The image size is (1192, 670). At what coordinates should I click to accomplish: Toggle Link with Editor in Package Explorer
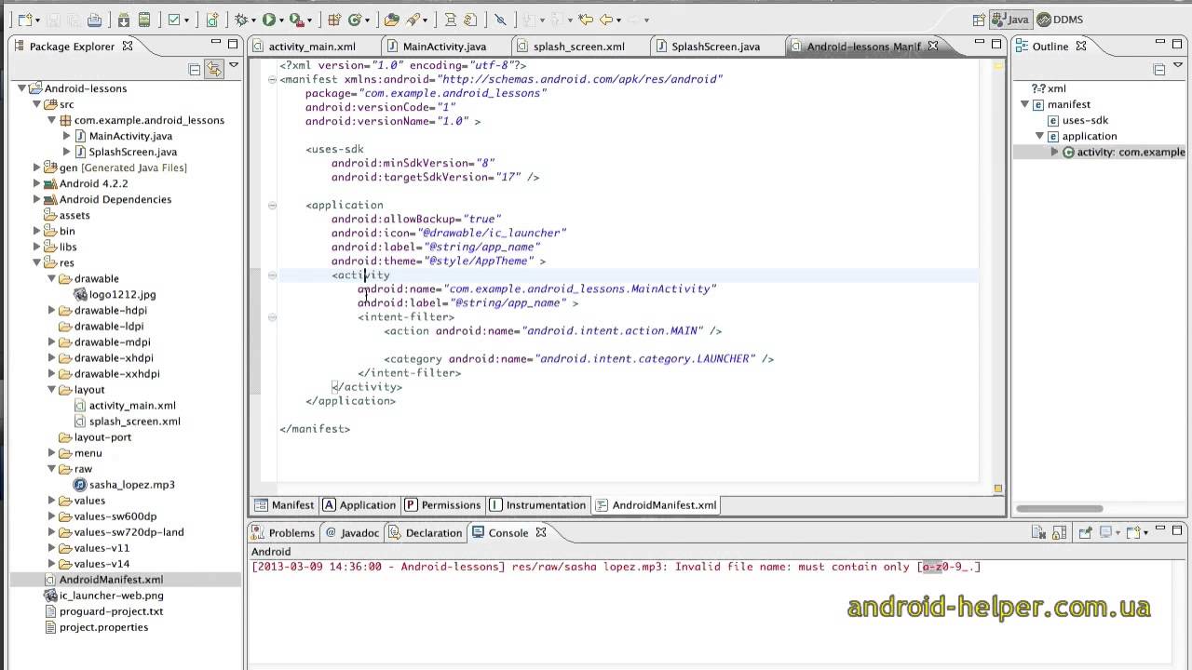point(214,69)
